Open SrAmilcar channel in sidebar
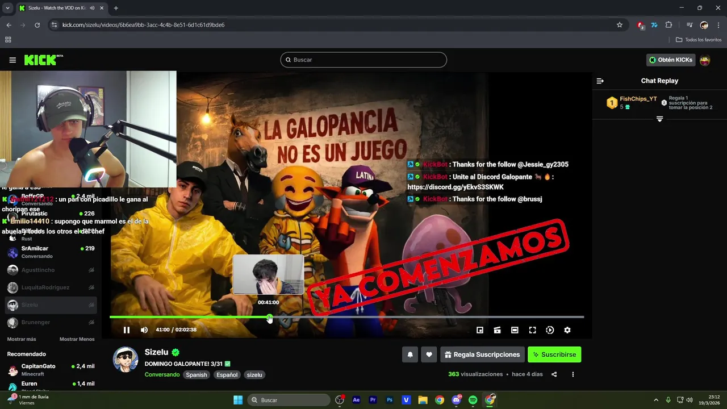The width and height of the screenshot is (727, 409). tap(51, 252)
